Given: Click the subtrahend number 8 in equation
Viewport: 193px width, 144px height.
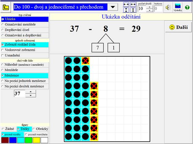Looking at the screenshot, I should coord(106,29).
